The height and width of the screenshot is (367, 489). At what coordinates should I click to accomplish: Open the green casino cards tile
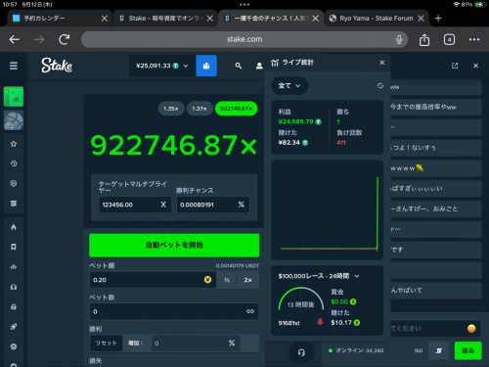pyautogui.click(x=14, y=96)
